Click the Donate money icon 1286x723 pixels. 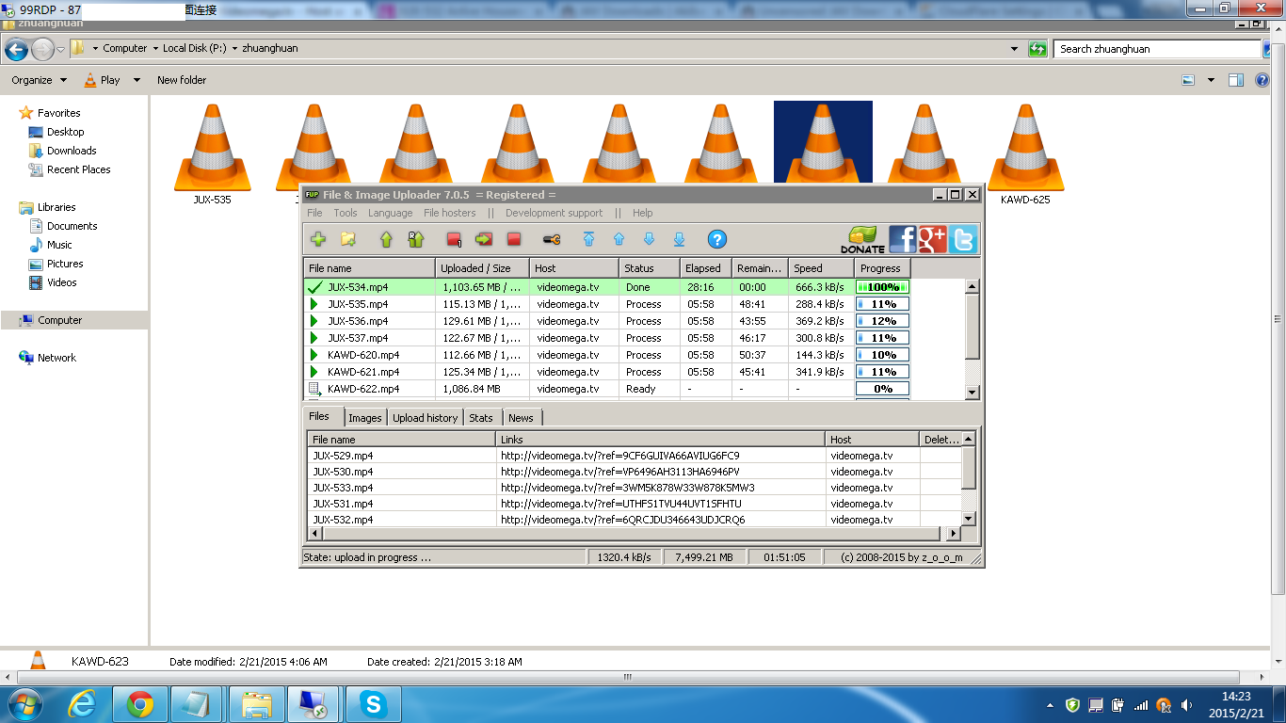[862, 239]
